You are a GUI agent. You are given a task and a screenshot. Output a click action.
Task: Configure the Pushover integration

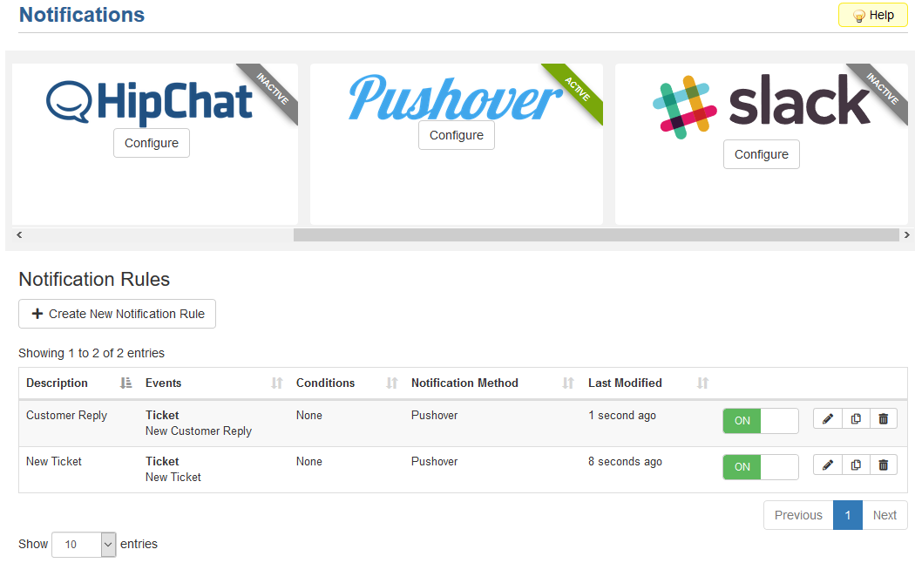pos(456,135)
